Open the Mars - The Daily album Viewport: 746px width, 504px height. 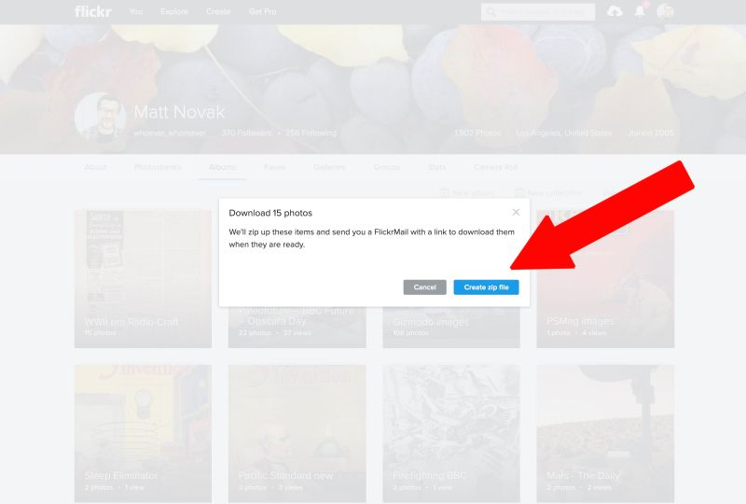click(605, 433)
